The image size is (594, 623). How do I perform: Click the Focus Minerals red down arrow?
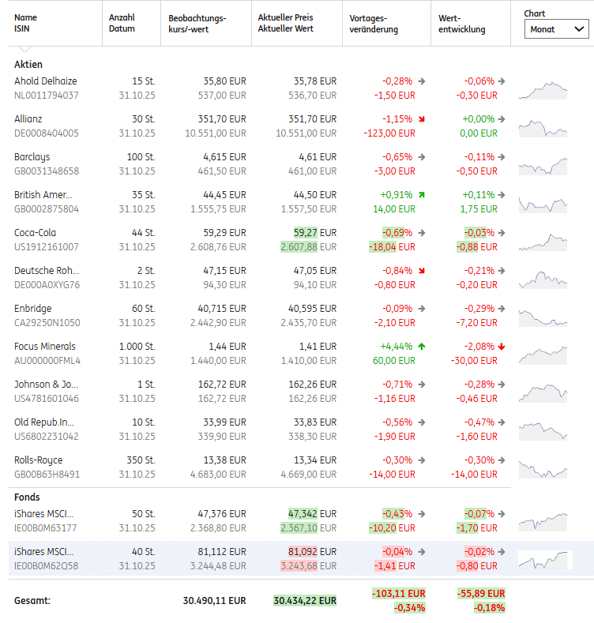(502, 347)
